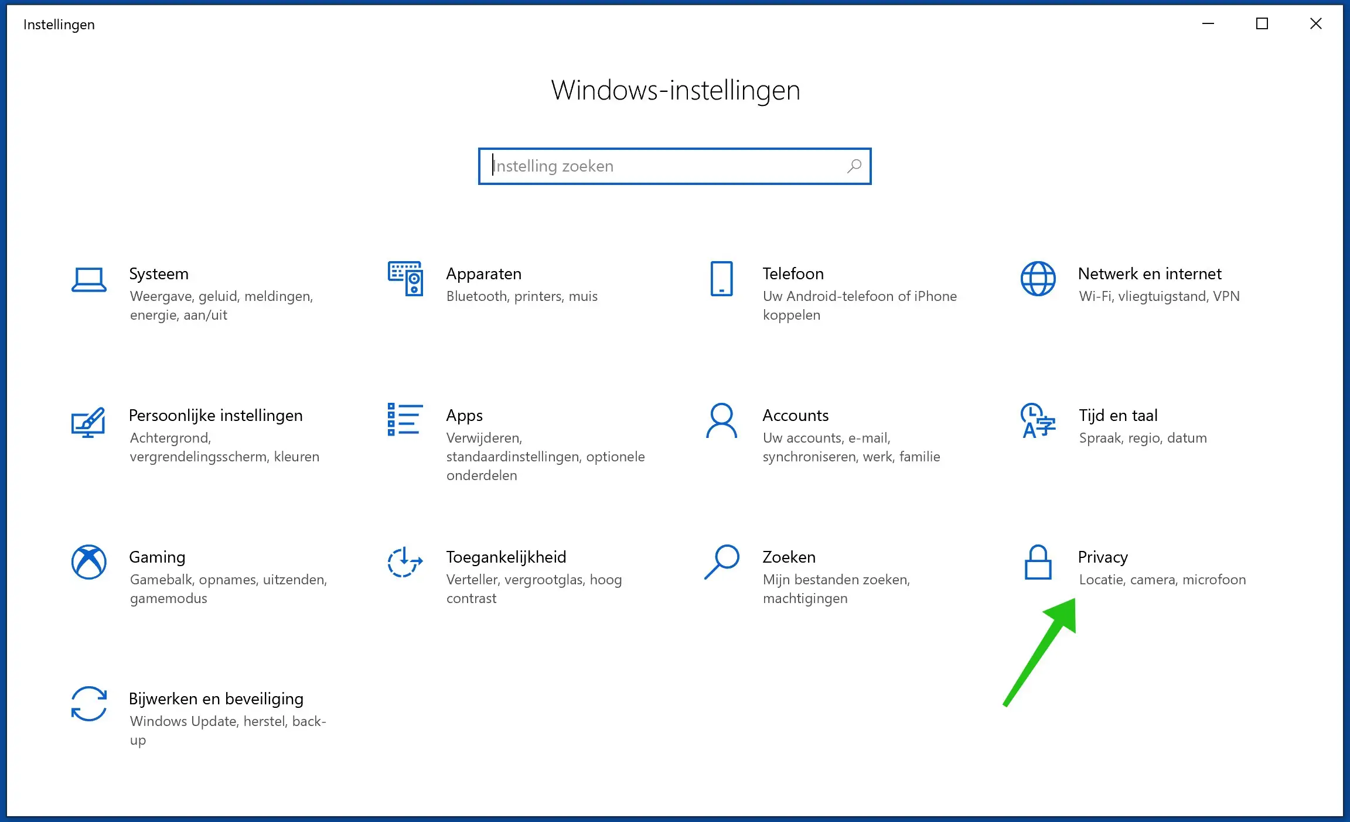Click 'Achtergrond, vergrendelingsscherm, kleuren' description
This screenshot has height=822, width=1350.
[224, 447]
